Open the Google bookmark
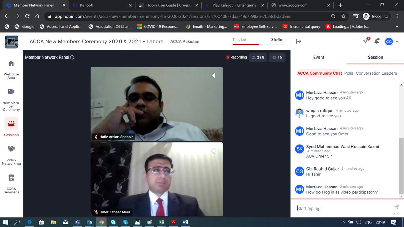404x227 pixels. [24, 26]
